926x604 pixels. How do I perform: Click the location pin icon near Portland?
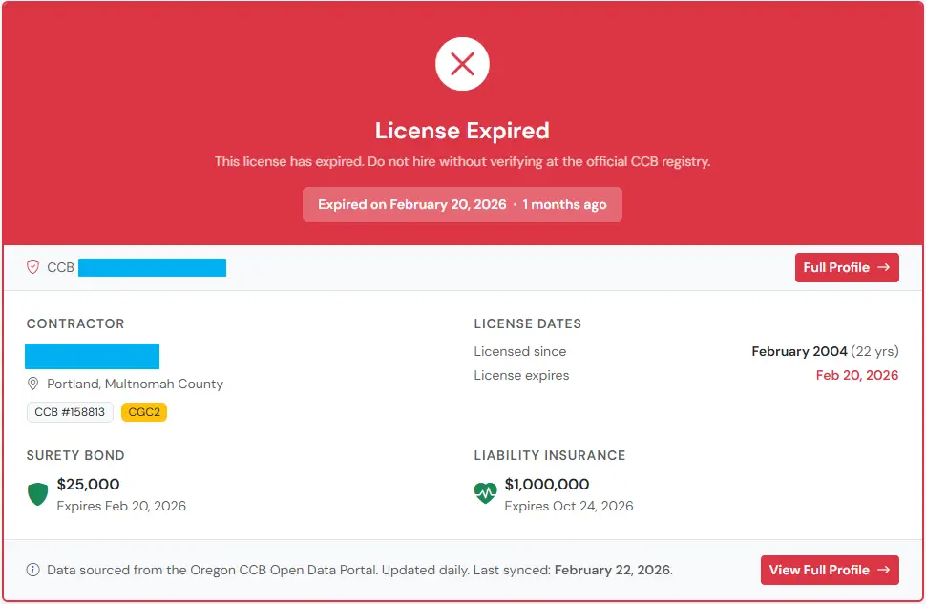click(33, 385)
